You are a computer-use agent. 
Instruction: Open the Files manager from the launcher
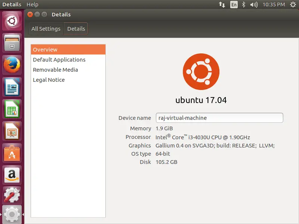click(12, 43)
